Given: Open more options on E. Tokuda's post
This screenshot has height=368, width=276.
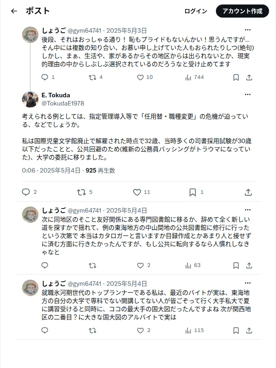Looking at the screenshot, I should [248, 94].
